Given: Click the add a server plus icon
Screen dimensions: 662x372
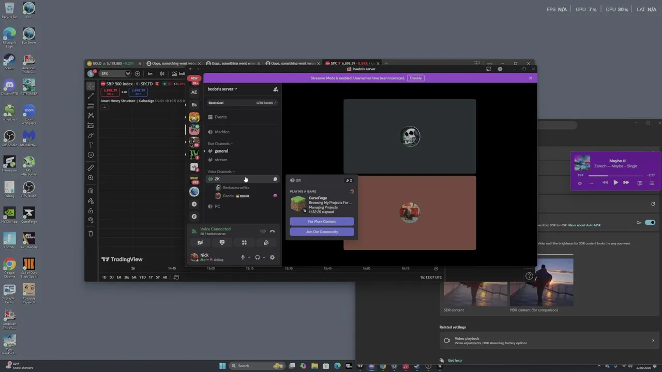Looking at the screenshot, I should (194, 204).
